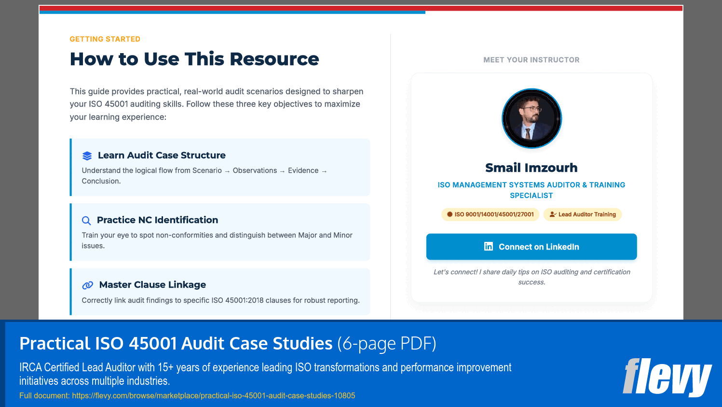The image size is (722, 407).
Task: Click the GETTING STARTED section label
Action: point(105,39)
